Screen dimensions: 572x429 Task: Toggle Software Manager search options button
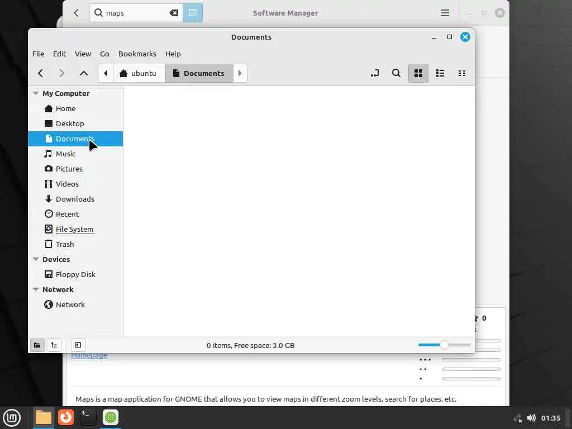click(x=193, y=13)
